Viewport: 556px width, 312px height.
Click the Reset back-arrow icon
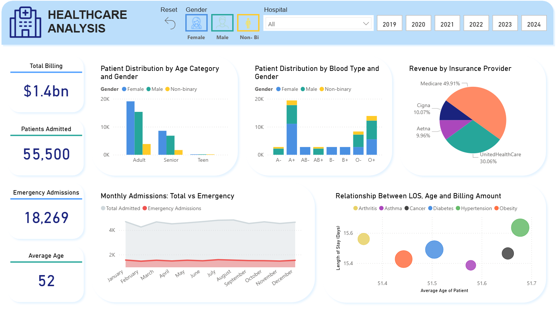170,23
